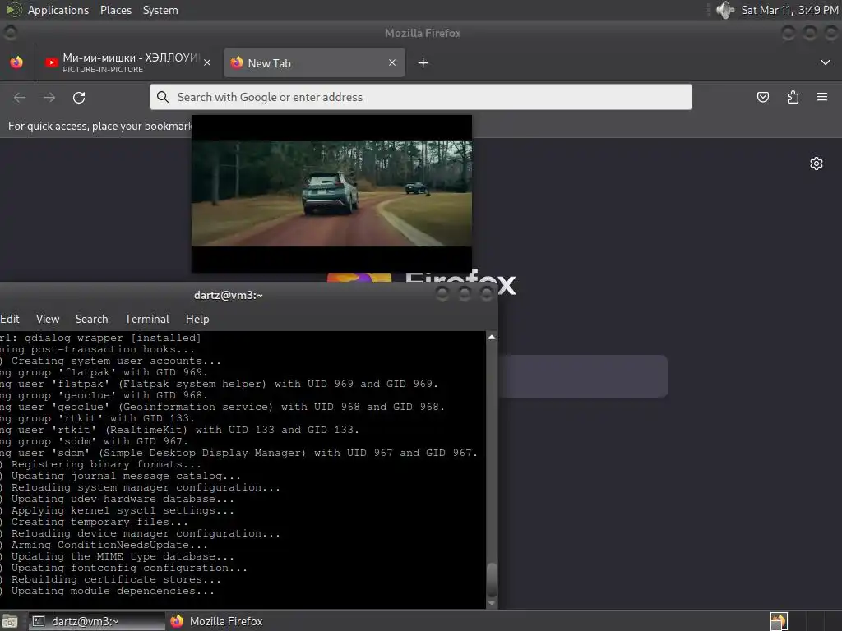Open the Extensions puzzle icon
The image size is (842, 631).
(793, 97)
